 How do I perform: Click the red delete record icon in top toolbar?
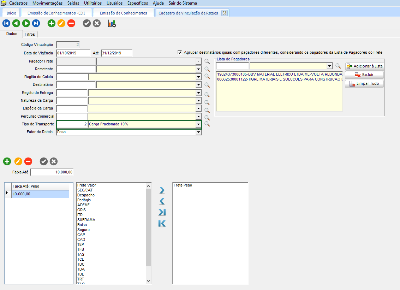pos(71,23)
